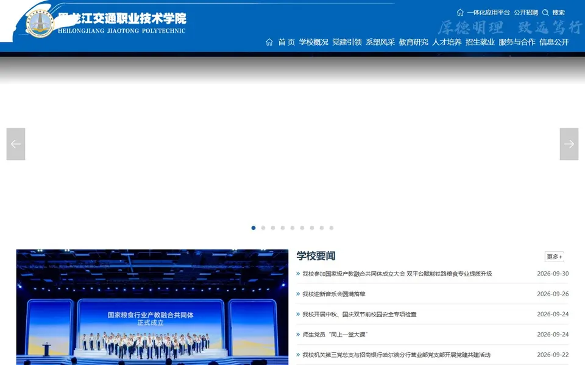Click the arrow bullet before 我校迎新音乐会
This screenshot has height=365, width=585.
point(298,294)
